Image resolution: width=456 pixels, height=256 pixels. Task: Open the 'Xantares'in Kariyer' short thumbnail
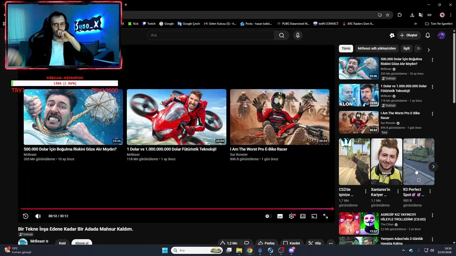point(387,162)
